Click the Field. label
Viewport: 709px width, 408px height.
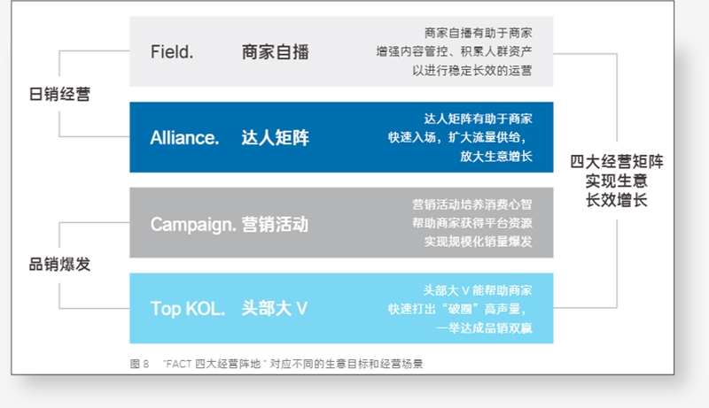point(172,52)
